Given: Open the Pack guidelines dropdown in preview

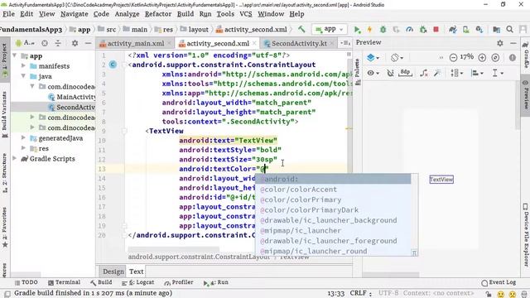Looking at the screenshot, I should [456, 73].
